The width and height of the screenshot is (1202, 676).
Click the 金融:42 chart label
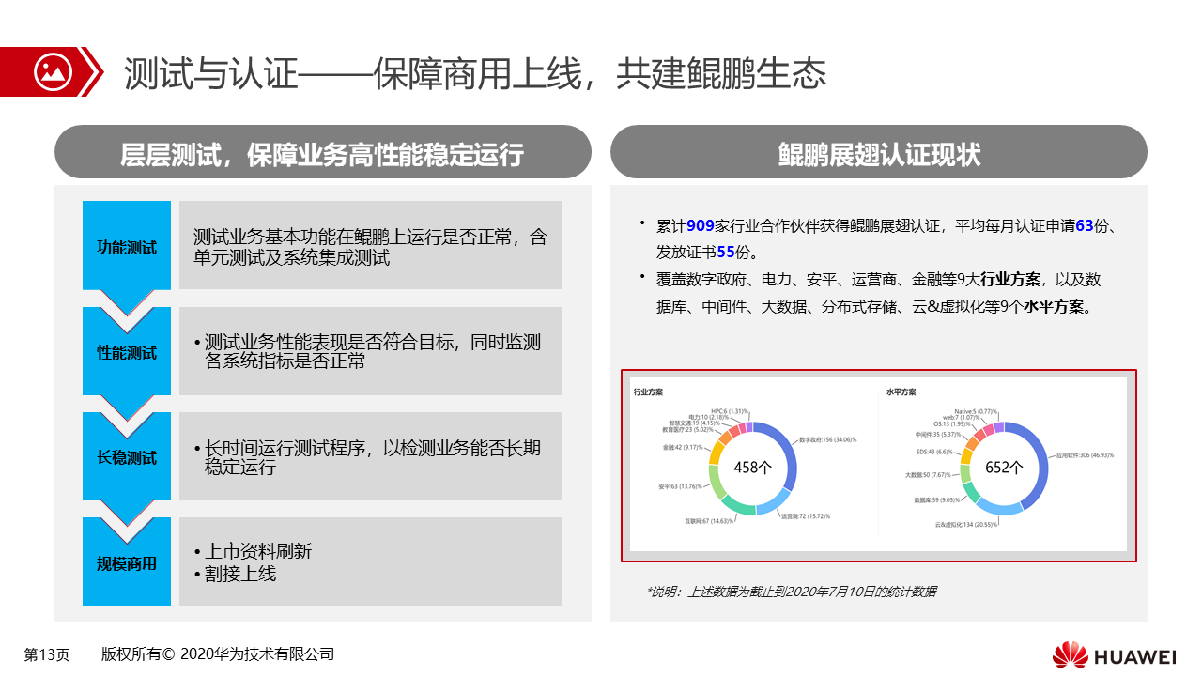coord(683,448)
